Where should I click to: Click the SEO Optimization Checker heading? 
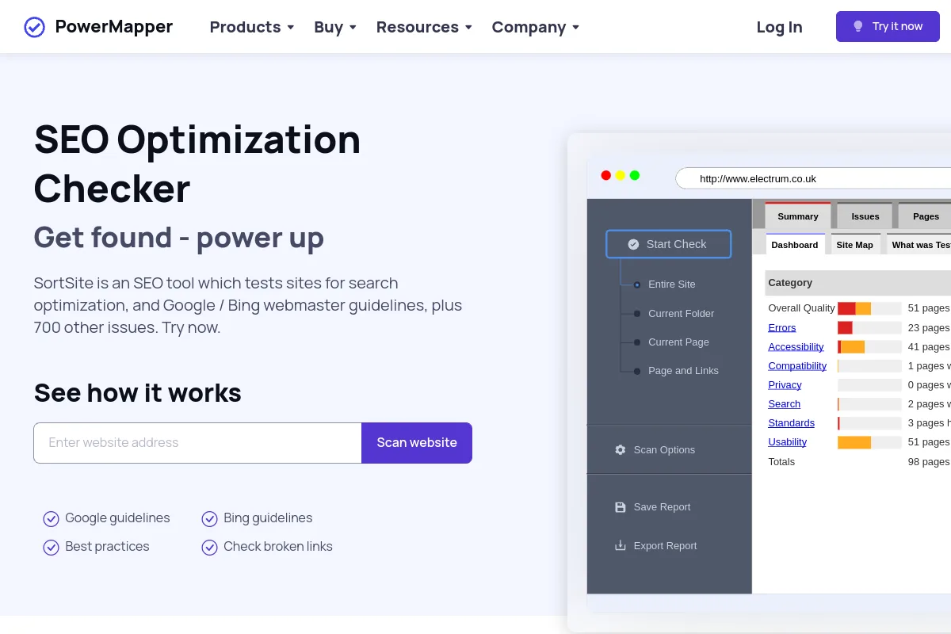pos(197,164)
